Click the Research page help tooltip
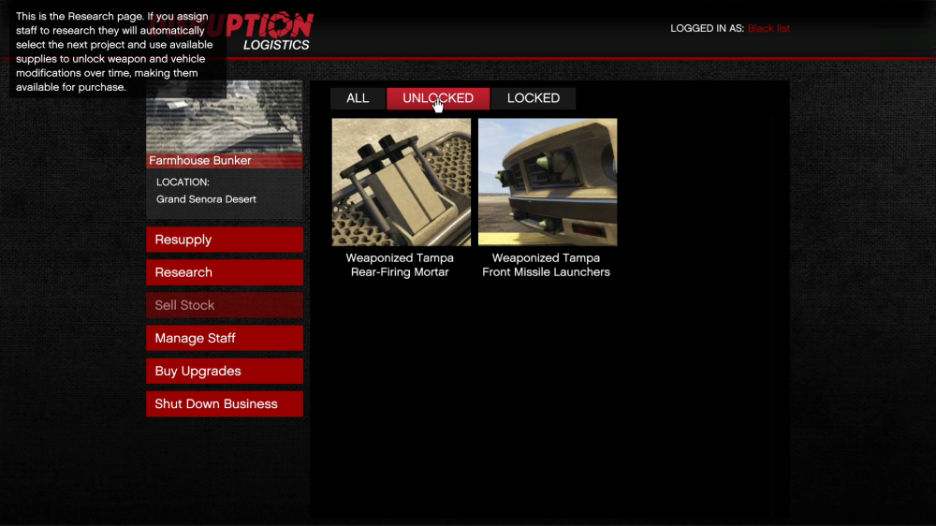This screenshot has width=936, height=526. point(117,52)
